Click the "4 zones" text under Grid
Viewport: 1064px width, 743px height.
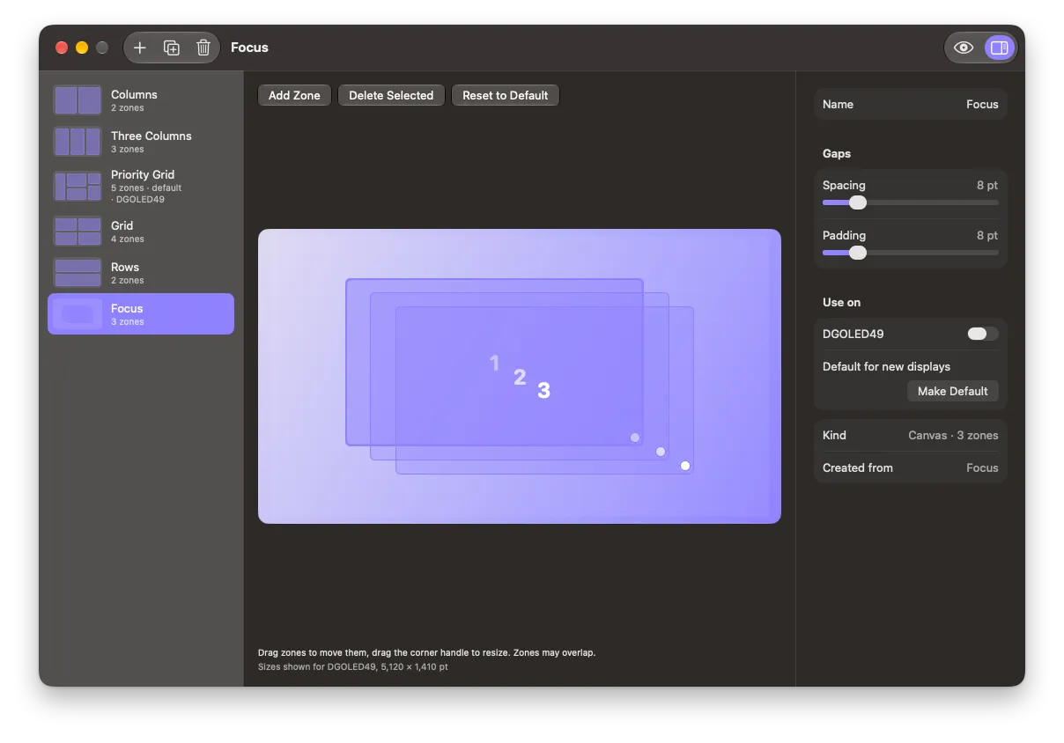(x=128, y=239)
